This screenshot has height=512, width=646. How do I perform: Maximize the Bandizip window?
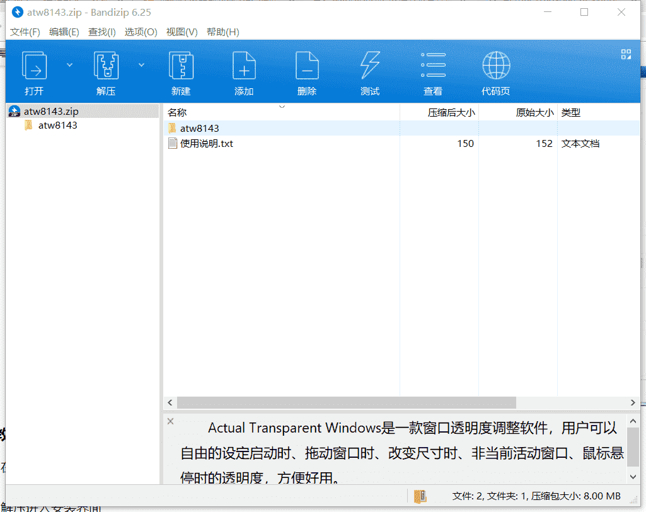pos(584,13)
